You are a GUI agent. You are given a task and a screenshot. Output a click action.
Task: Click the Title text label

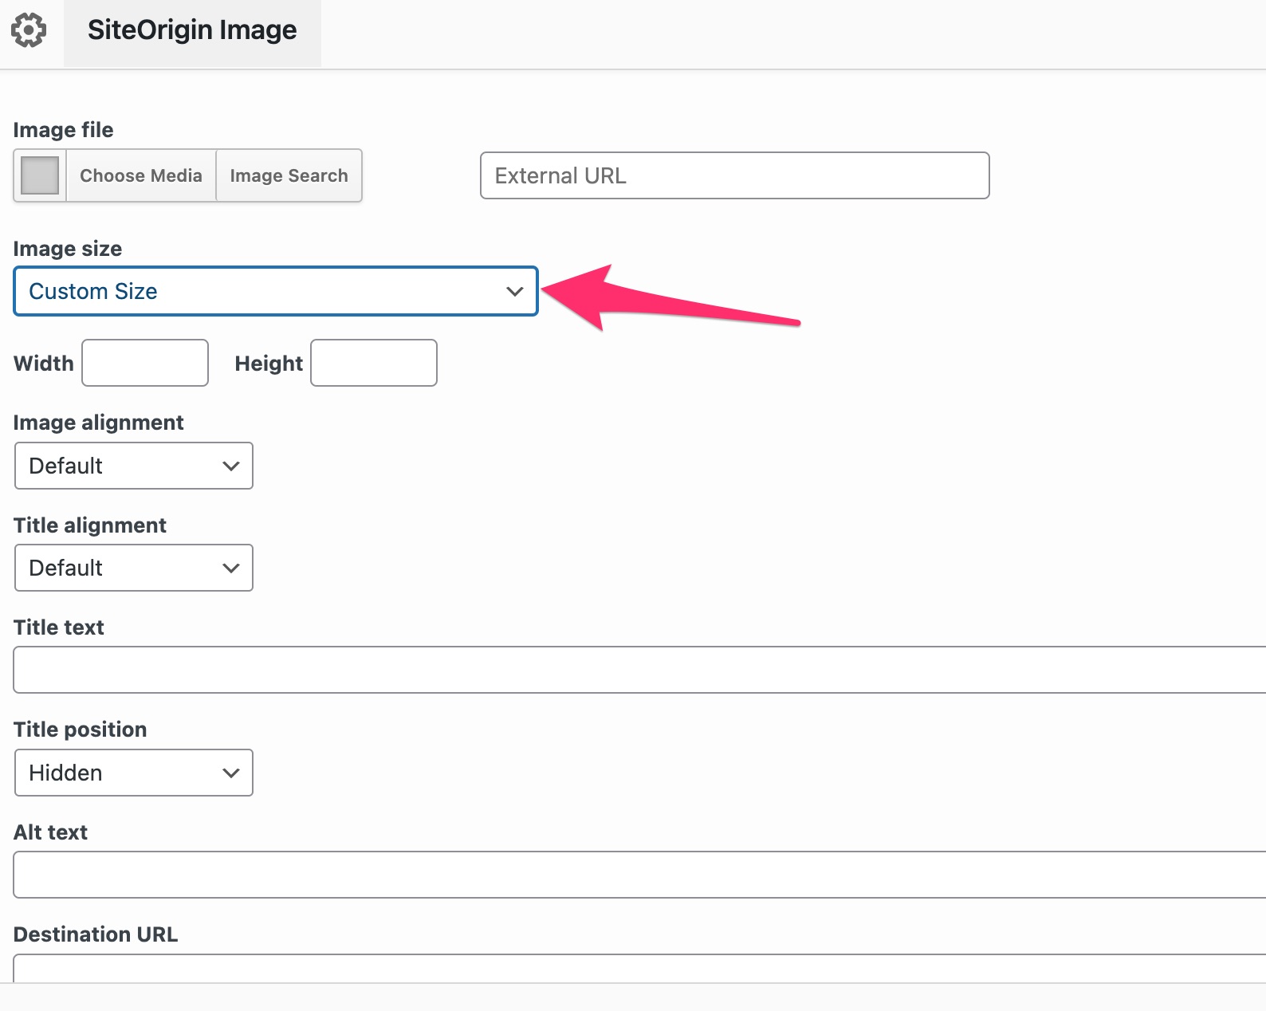point(59,627)
